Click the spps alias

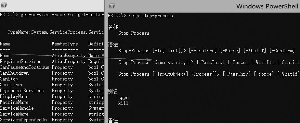pyautogui.click(x=124, y=98)
